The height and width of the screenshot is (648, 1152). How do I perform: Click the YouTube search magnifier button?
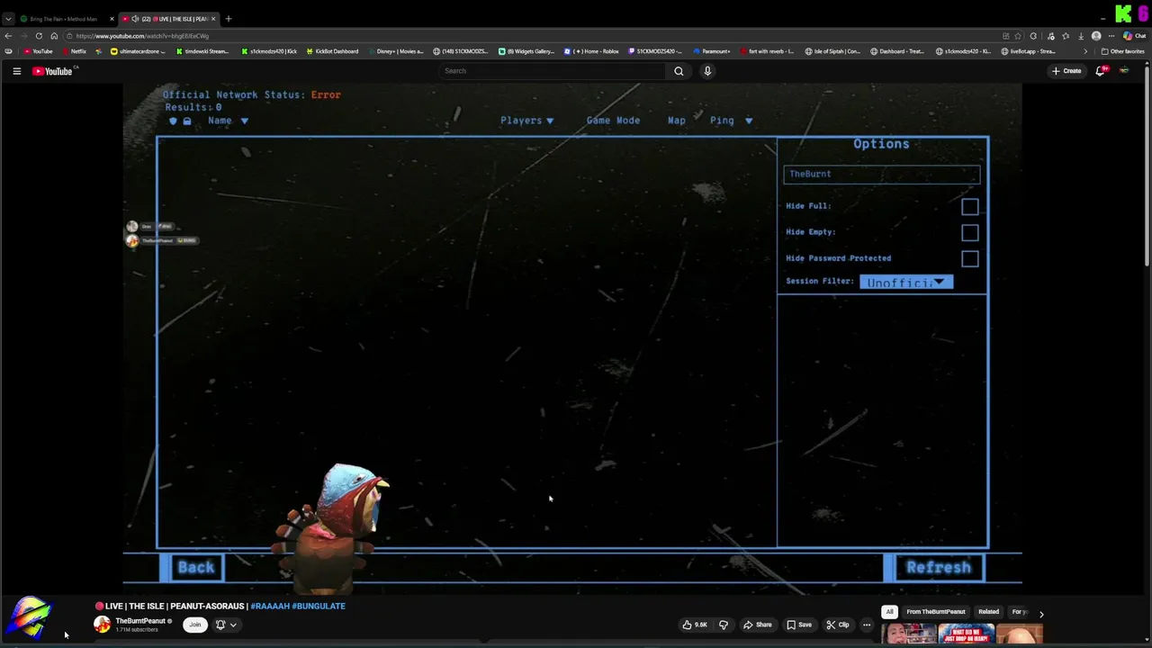click(679, 71)
